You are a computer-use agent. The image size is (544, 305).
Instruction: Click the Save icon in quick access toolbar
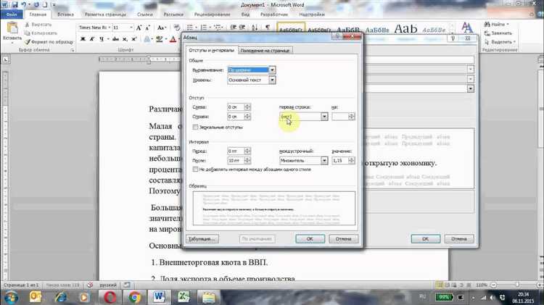15,5
